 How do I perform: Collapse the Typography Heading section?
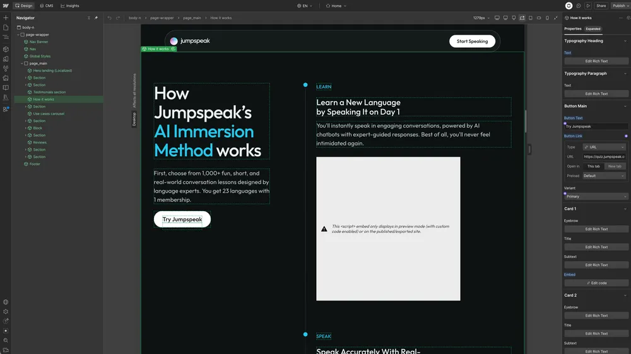625,41
